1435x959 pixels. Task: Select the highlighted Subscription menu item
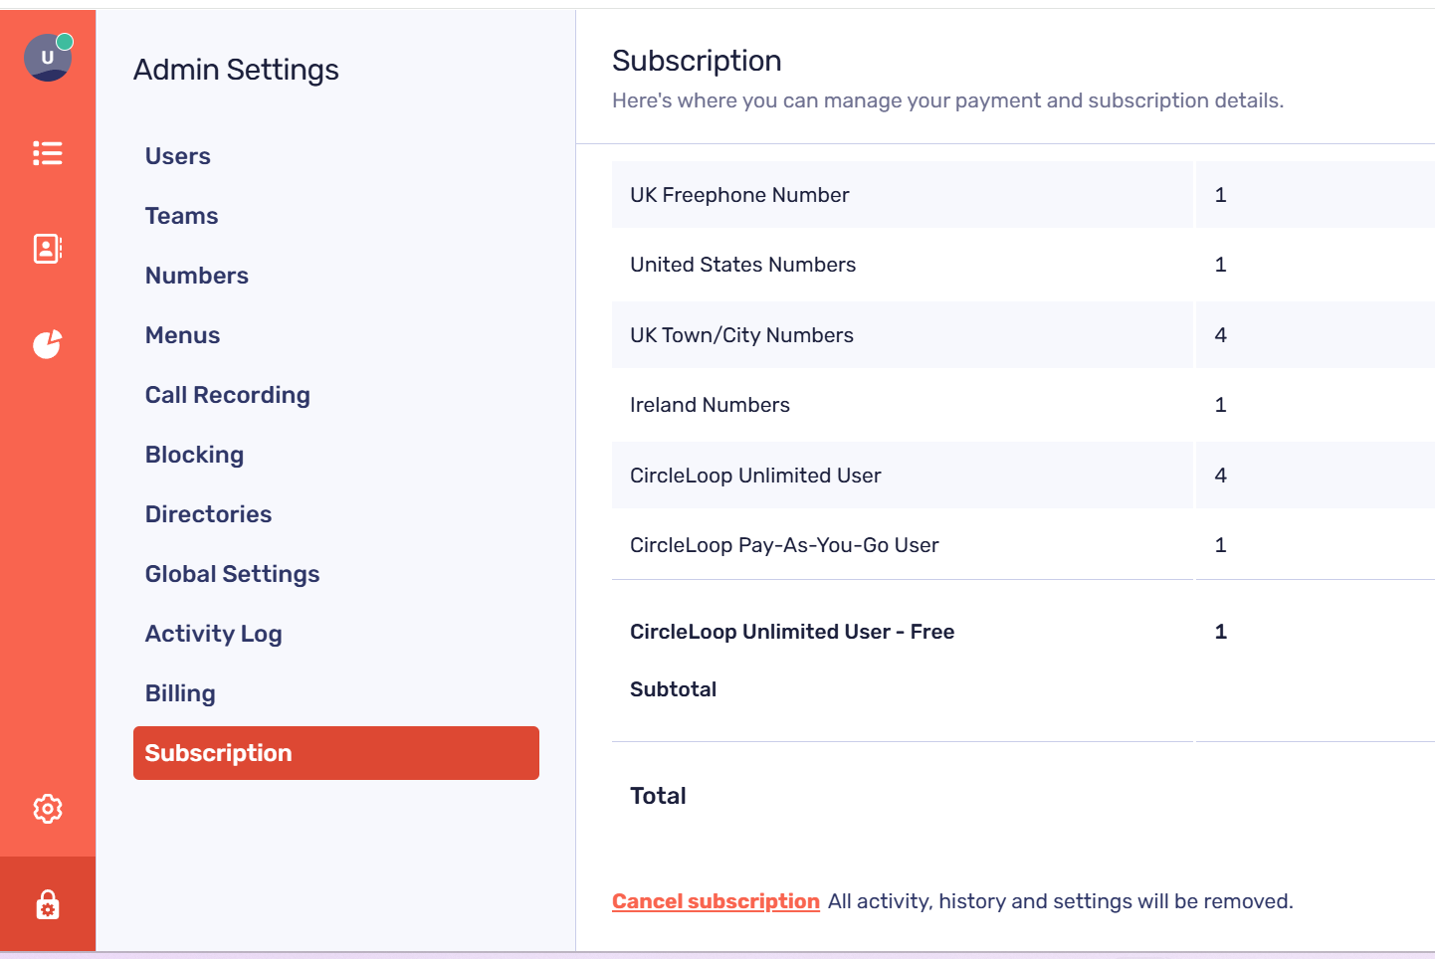coord(218,753)
